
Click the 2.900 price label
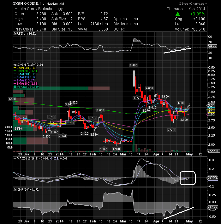[184, 120]
